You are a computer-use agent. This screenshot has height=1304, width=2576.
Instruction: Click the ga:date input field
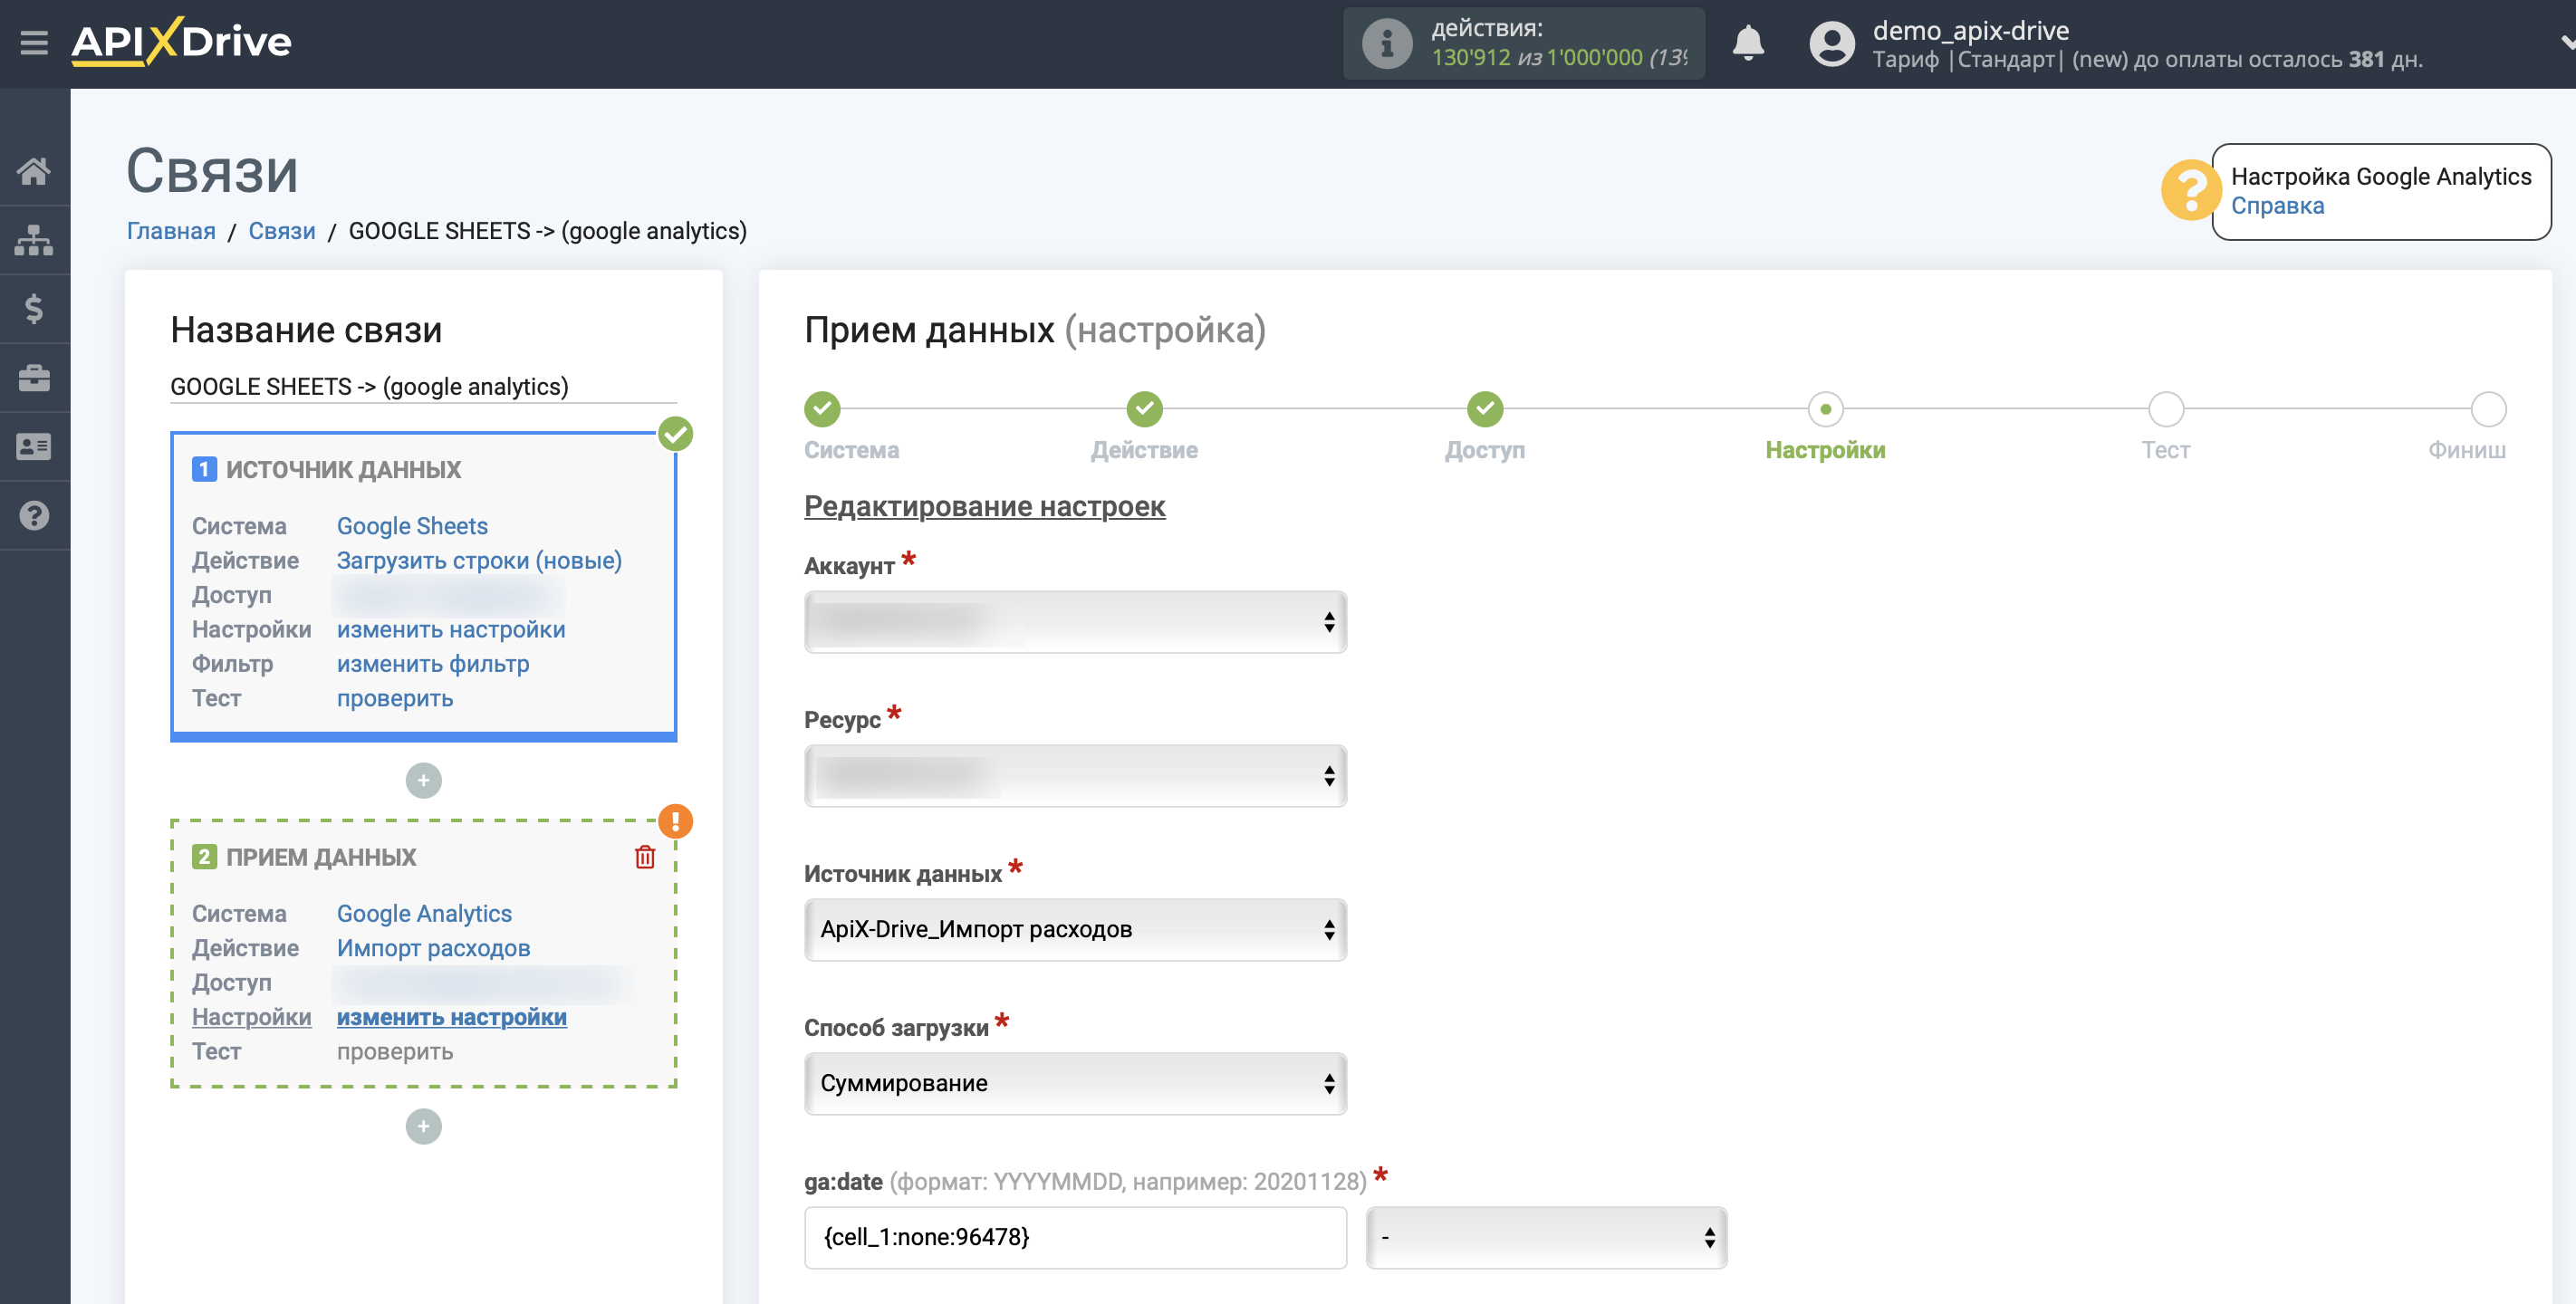tap(1075, 1238)
